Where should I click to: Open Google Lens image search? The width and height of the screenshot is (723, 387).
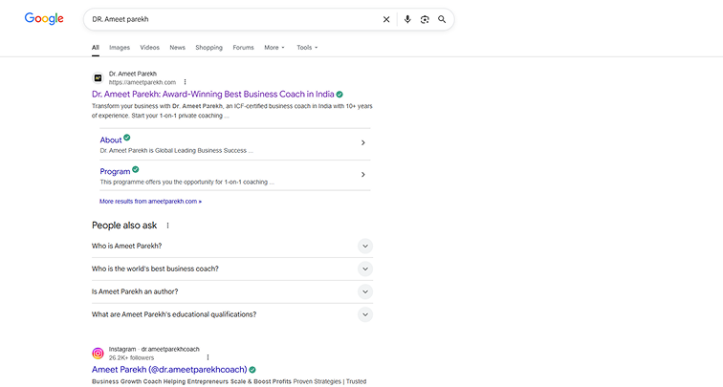tap(425, 19)
